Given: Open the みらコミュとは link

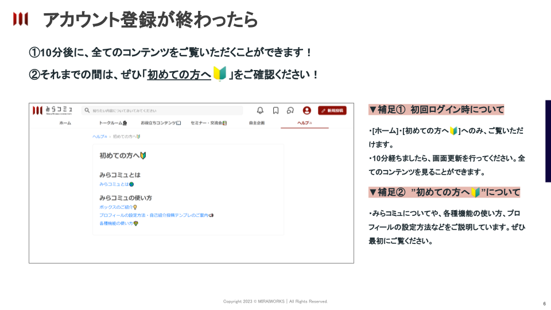Looking at the screenshot, I should point(117,184).
